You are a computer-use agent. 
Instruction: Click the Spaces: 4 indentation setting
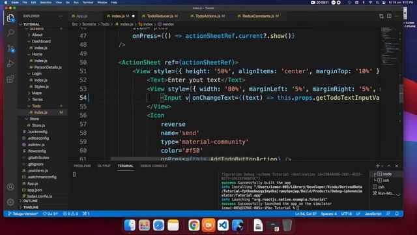(328, 213)
